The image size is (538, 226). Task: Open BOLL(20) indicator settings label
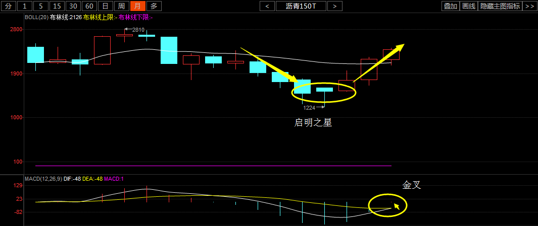tap(36, 18)
